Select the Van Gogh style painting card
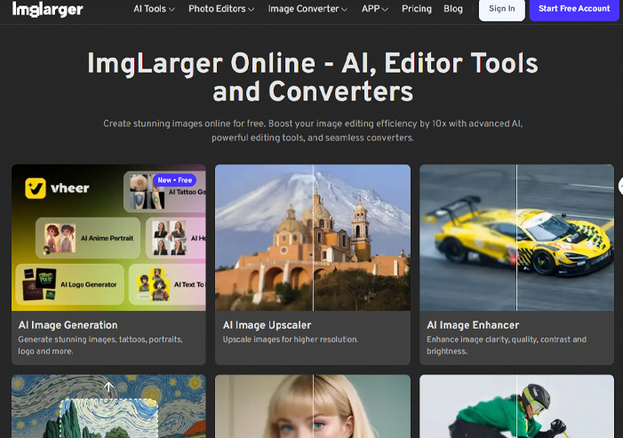The width and height of the screenshot is (623, 438). (108, 406)
